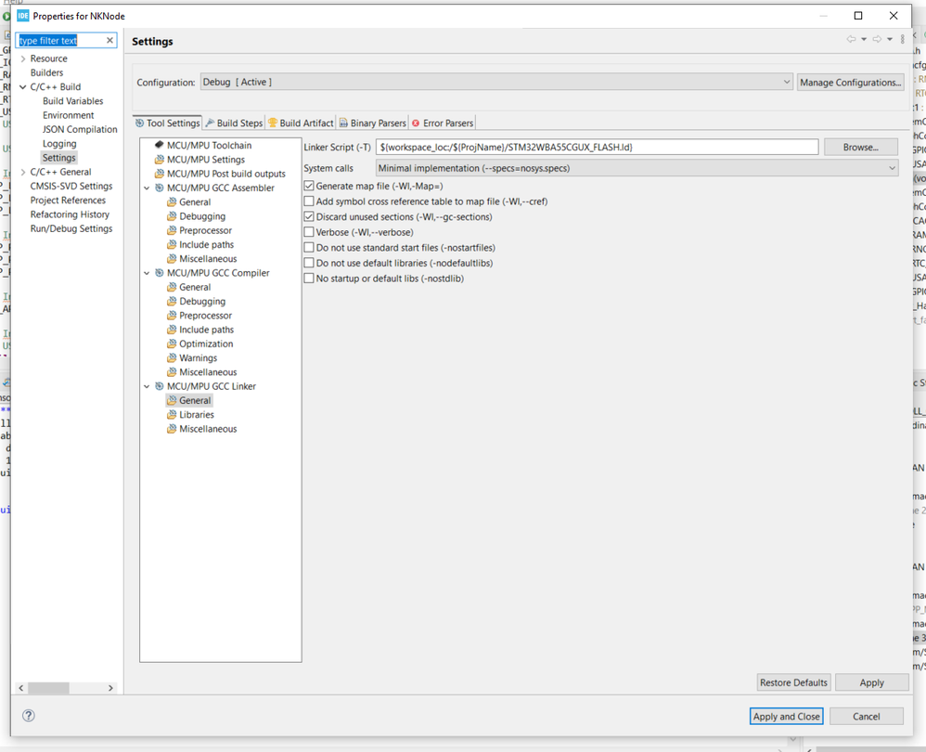Viewport: 926px width, 752px height.
Task: Select the Tool Settings tab
Action: click(168, 123)
